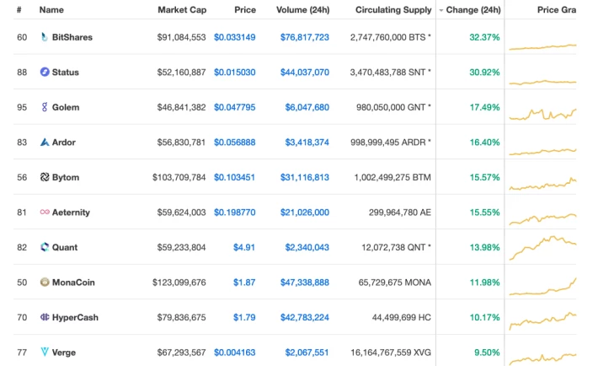Open the MonaCoin price graph thumbnail
Viewport: 598px width, 366px height.
pos(542,287)
